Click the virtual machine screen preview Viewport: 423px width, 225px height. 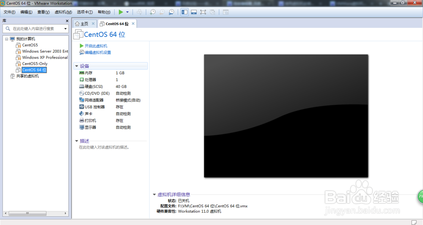[286, 116]
